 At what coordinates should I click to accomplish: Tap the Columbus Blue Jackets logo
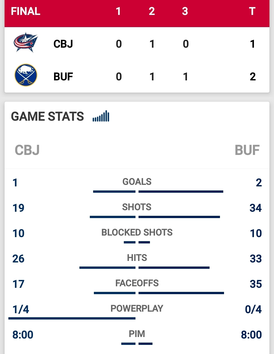pos(26,42)
